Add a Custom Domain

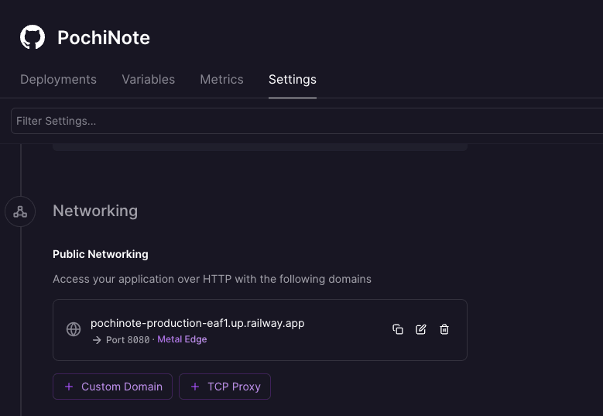(113, 387)
